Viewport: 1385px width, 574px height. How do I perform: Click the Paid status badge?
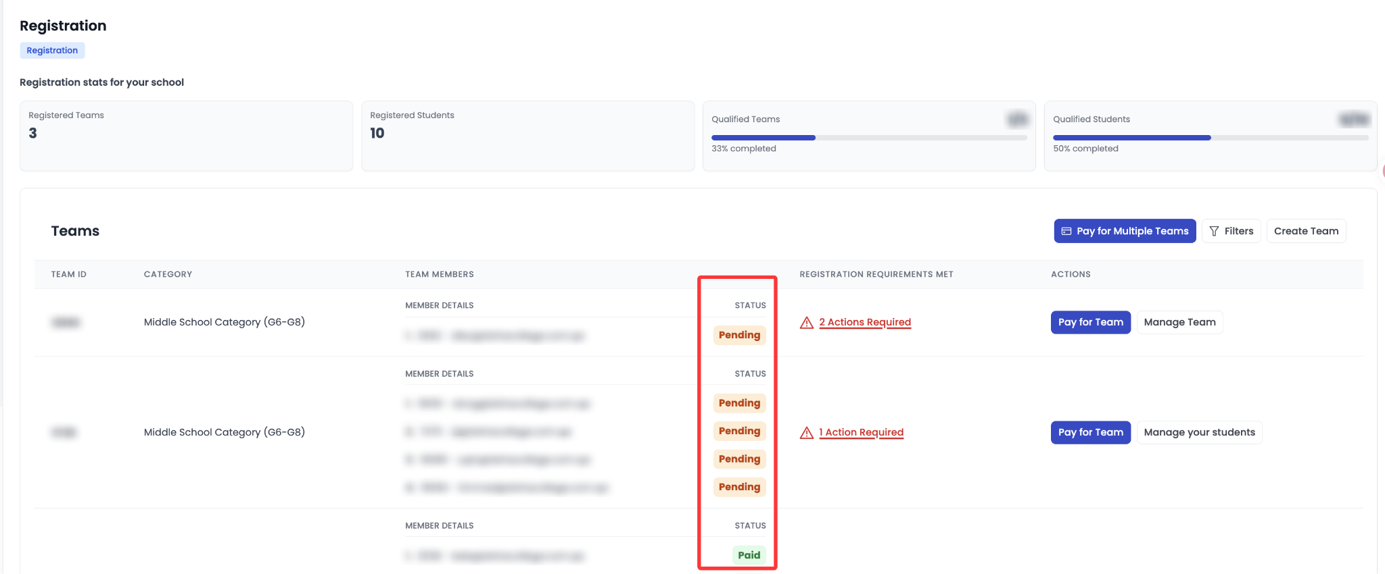[749, 555]
